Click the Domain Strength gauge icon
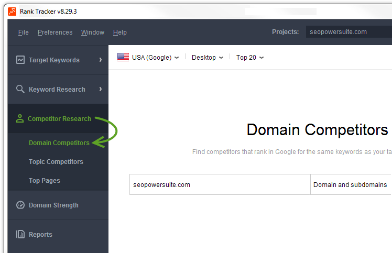The image size is (392, 253). click(x=20, y=205)
